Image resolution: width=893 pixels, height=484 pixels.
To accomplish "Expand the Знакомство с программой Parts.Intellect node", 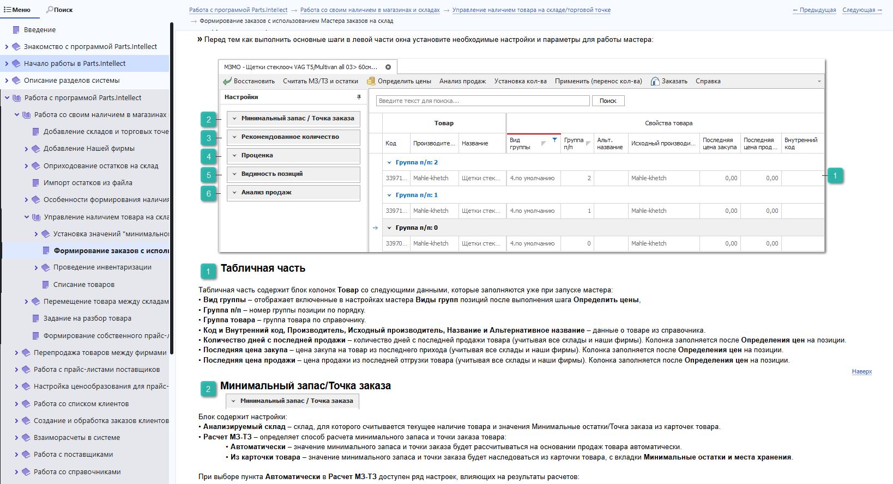I will tap(7, 47).
